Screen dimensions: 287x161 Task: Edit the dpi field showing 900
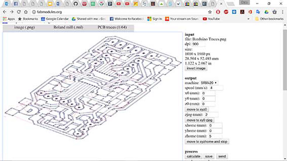pyautogui.click(x=199, y=44)
